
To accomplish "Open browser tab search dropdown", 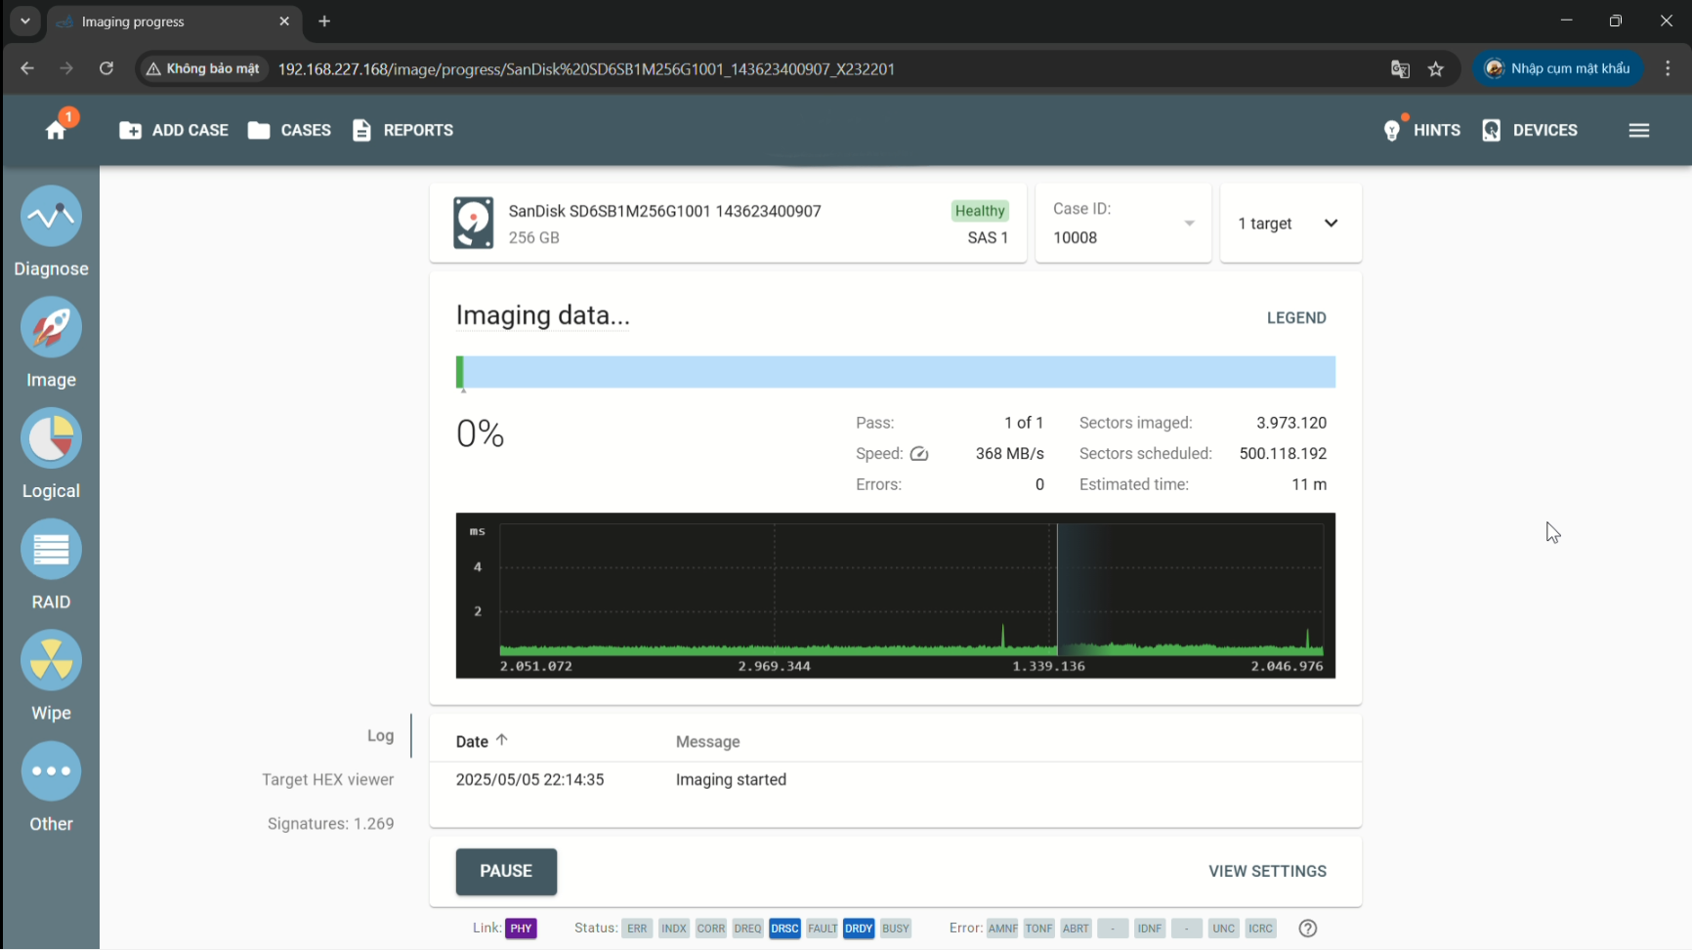I will (x=25, y=21).
